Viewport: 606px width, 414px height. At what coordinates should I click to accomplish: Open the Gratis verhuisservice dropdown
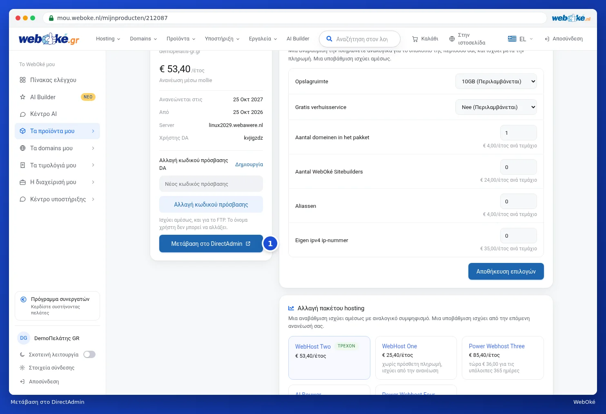496,107
